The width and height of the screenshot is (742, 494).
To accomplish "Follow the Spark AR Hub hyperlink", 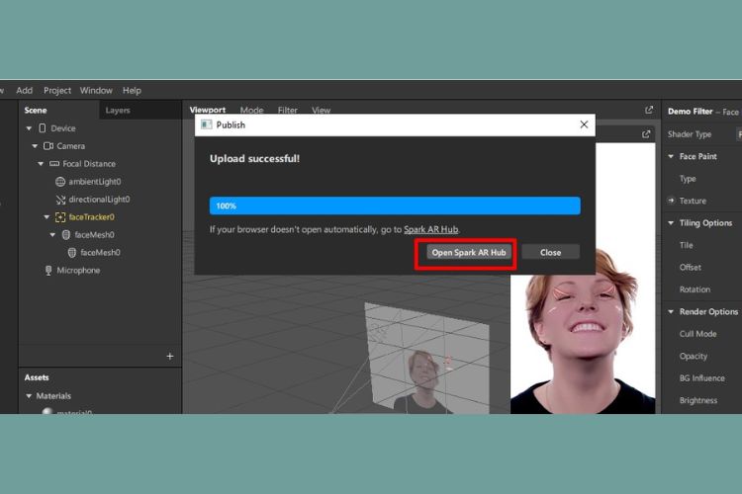I will 430,229.
